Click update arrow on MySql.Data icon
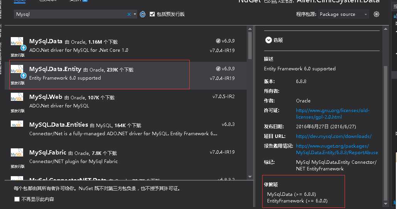 [x=24, y=48]
